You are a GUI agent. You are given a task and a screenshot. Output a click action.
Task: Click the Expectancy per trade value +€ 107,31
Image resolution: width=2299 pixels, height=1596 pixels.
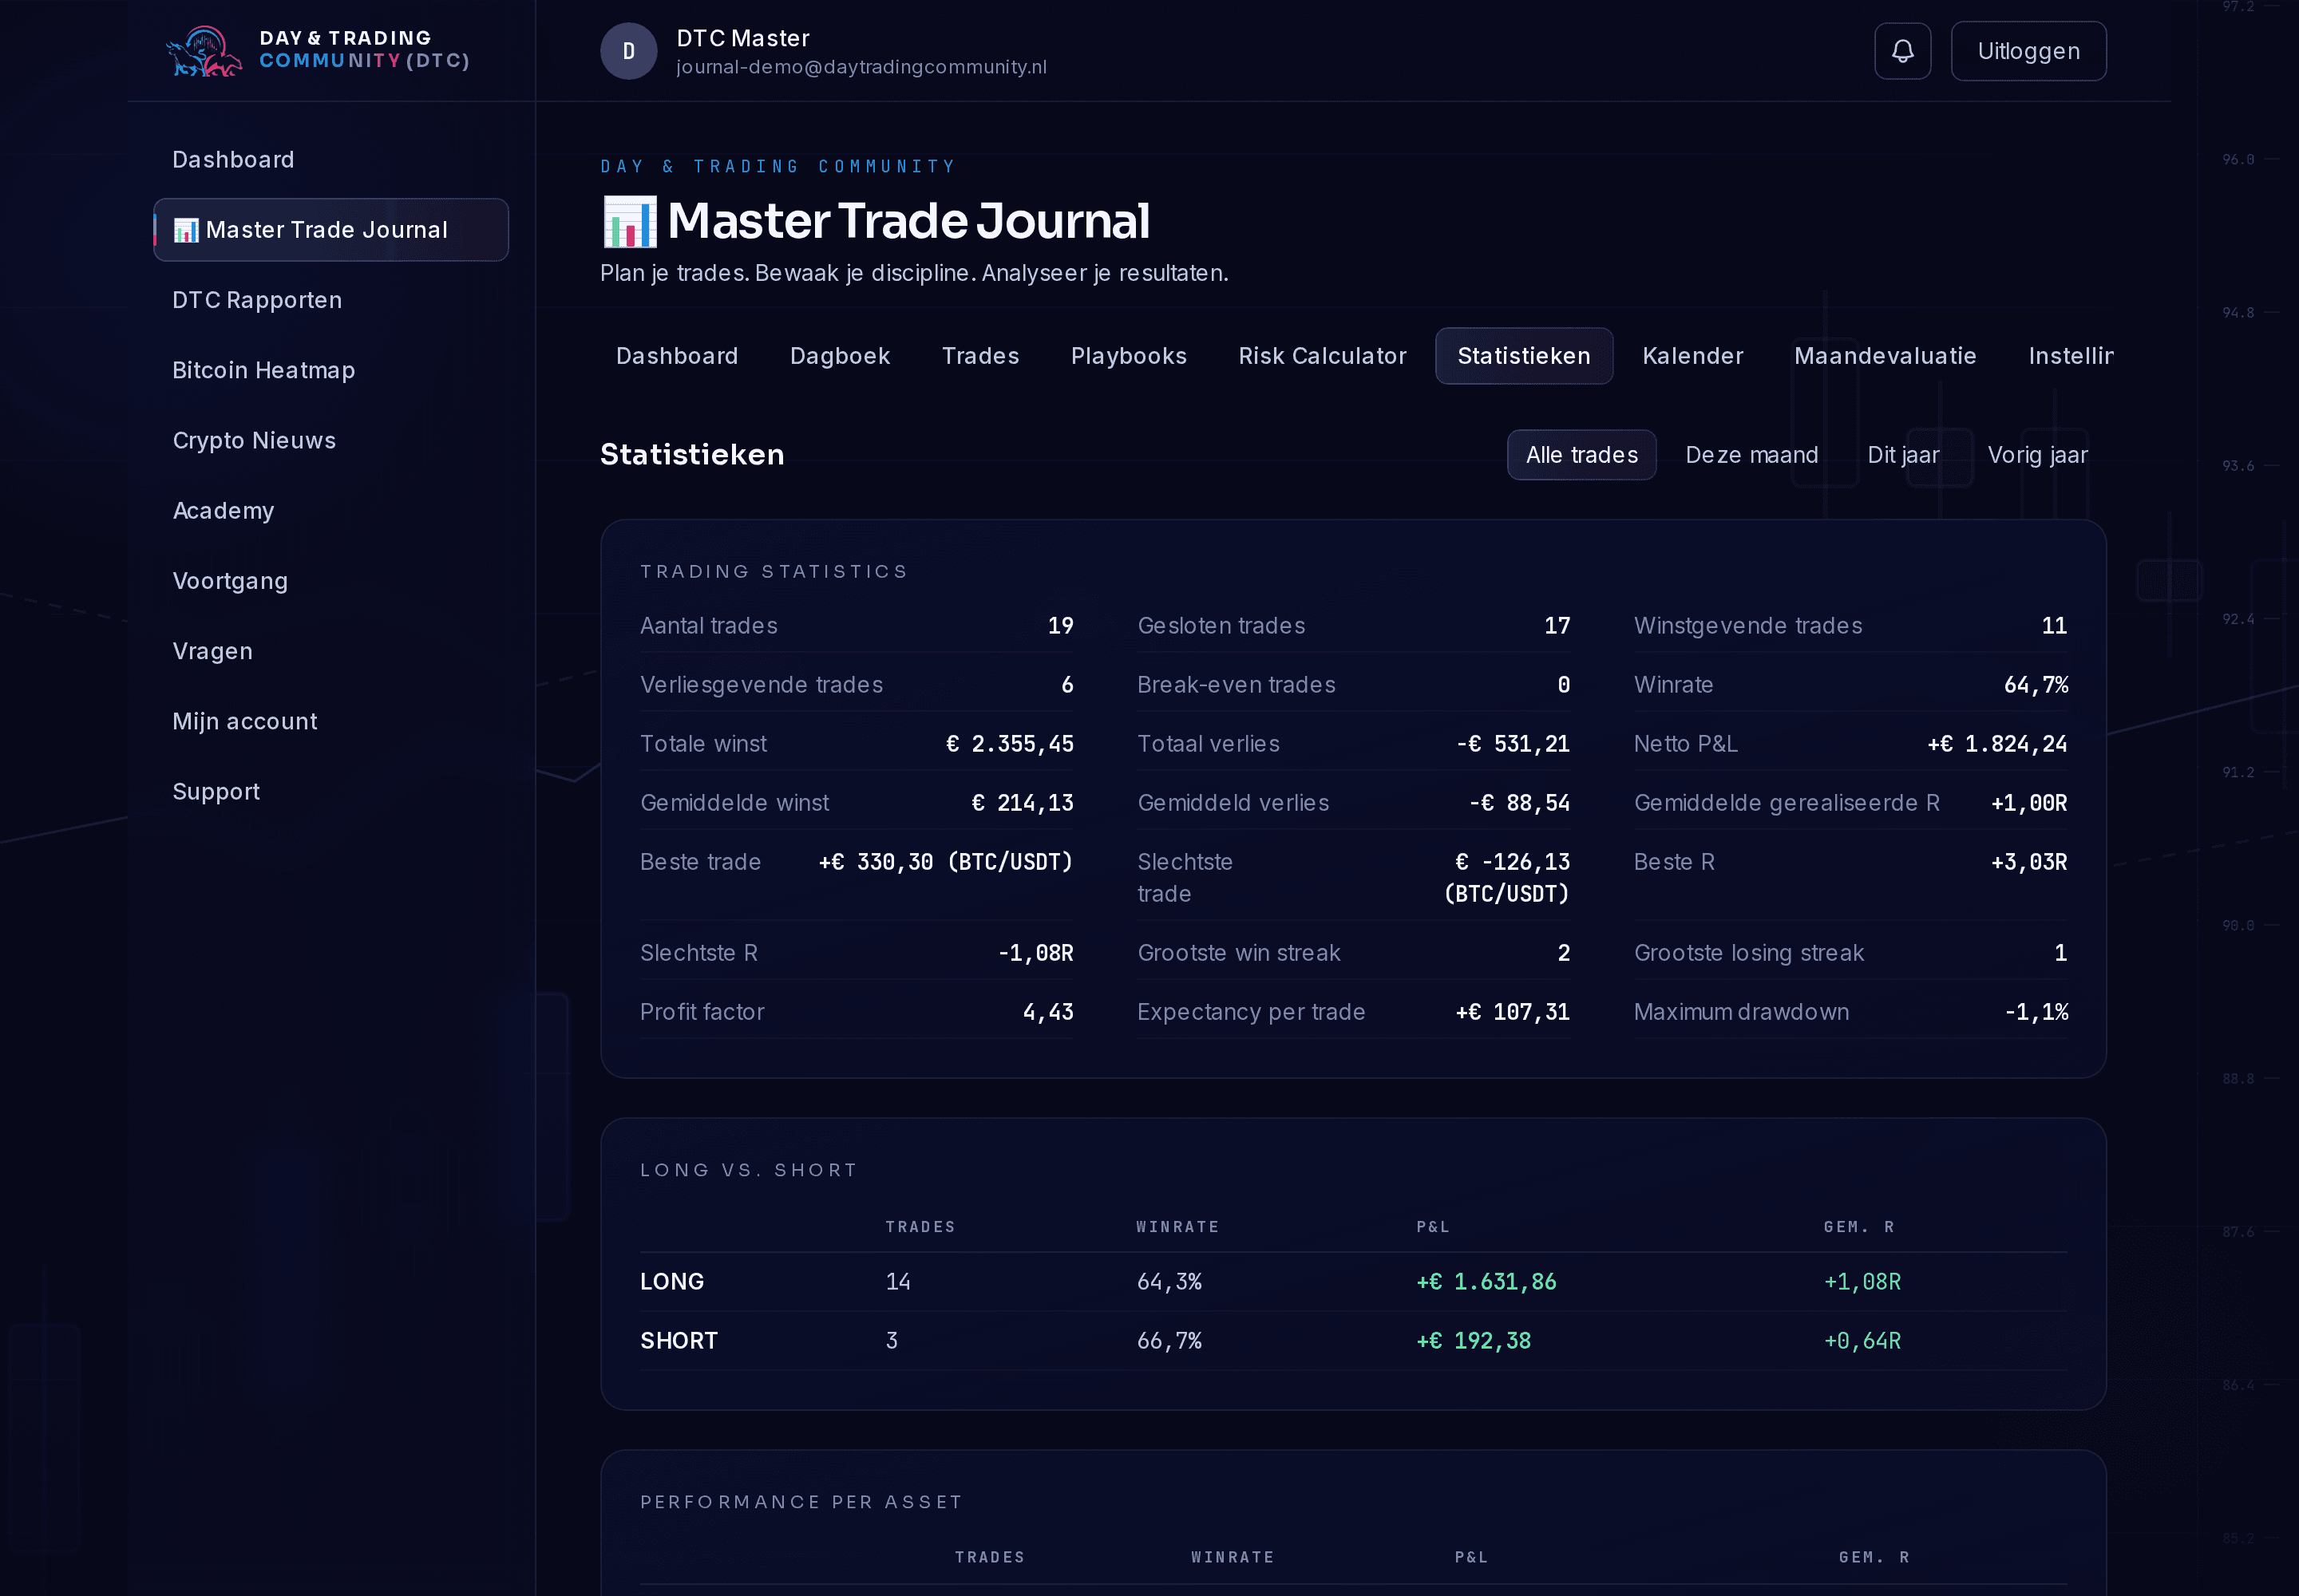1513,1012
